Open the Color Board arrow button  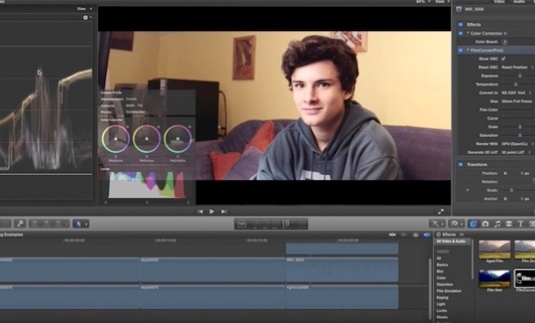pos(505,41)
